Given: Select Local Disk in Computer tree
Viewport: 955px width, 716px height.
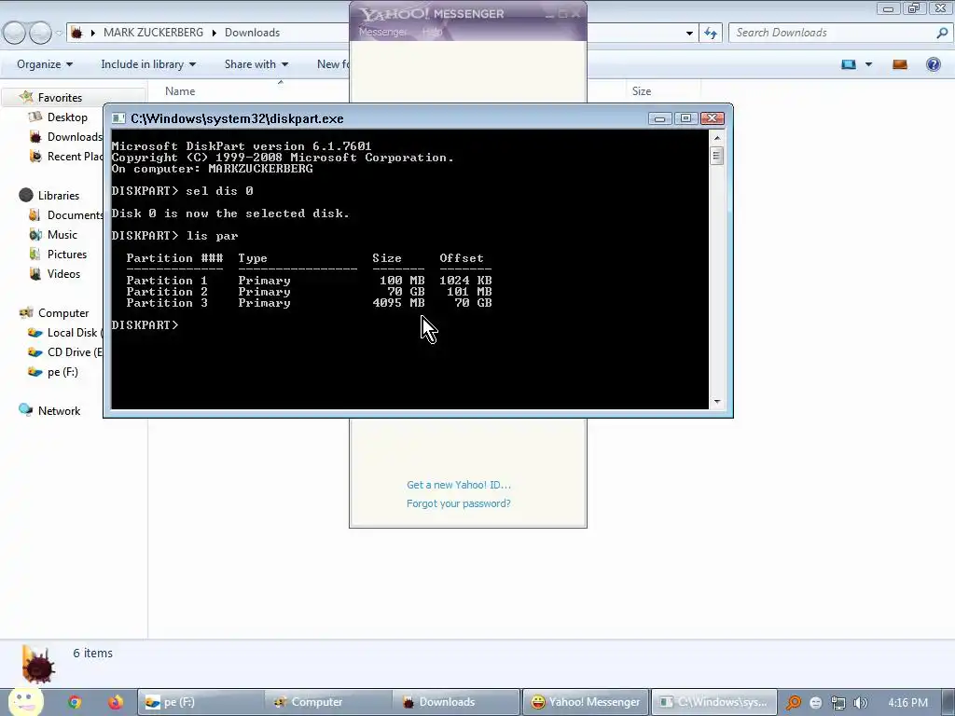Looking at the screenshot, I should [75, 333].
